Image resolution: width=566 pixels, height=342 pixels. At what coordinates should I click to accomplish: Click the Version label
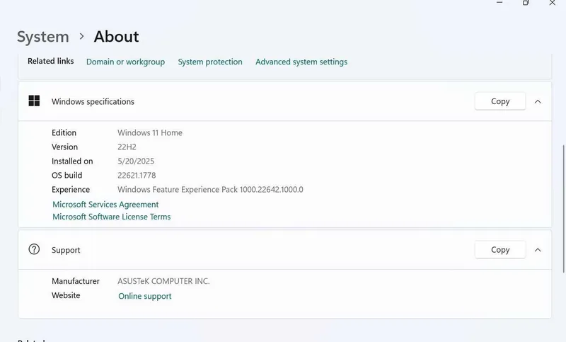point(64,147)
